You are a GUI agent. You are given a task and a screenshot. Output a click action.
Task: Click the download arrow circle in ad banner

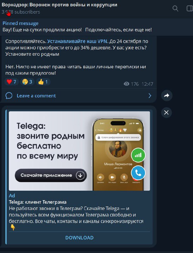click(x=80, y=176)
